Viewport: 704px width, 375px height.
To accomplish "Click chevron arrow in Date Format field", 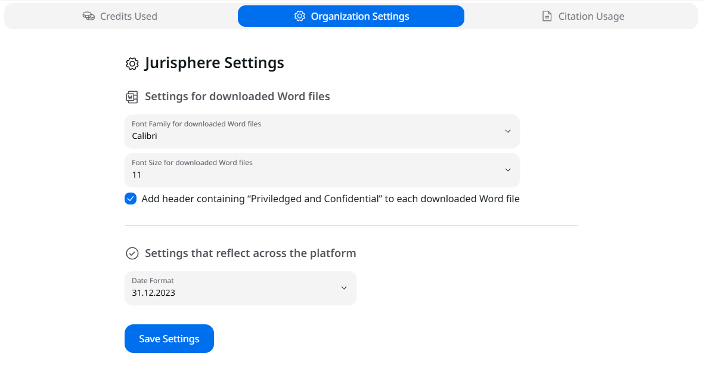I will (344, 288).
